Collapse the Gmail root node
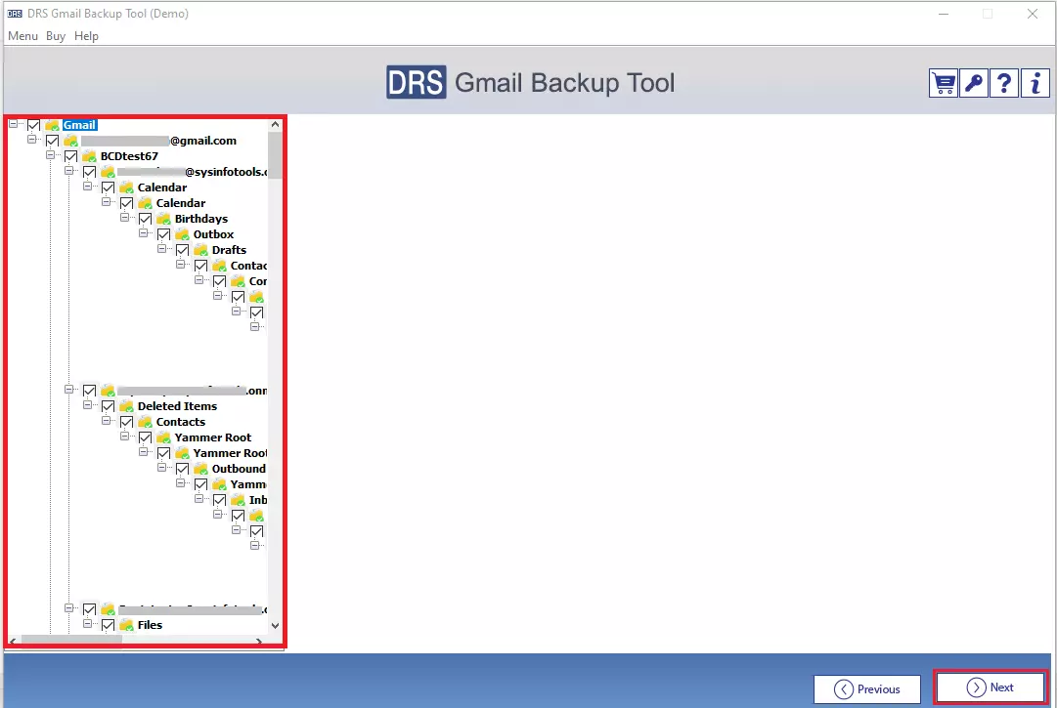The height and width of the screenshot is (708, 1057). coord(13,124)
